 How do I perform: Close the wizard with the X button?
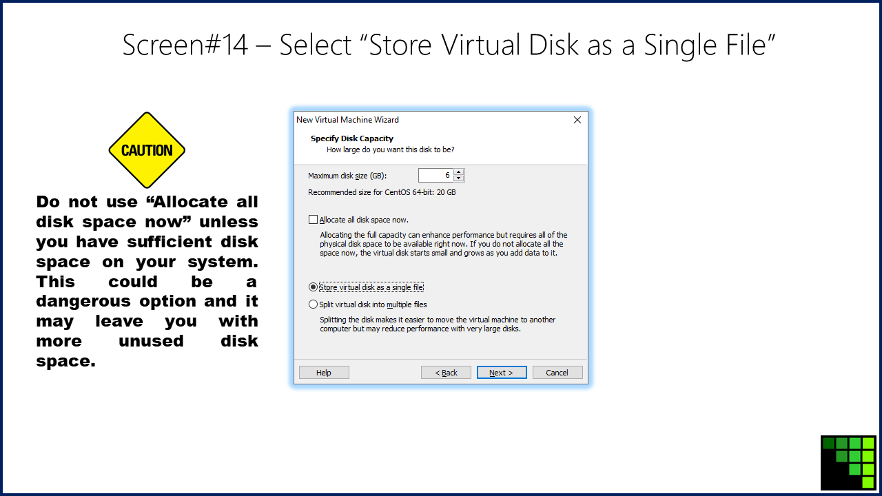tap(577, 119)
